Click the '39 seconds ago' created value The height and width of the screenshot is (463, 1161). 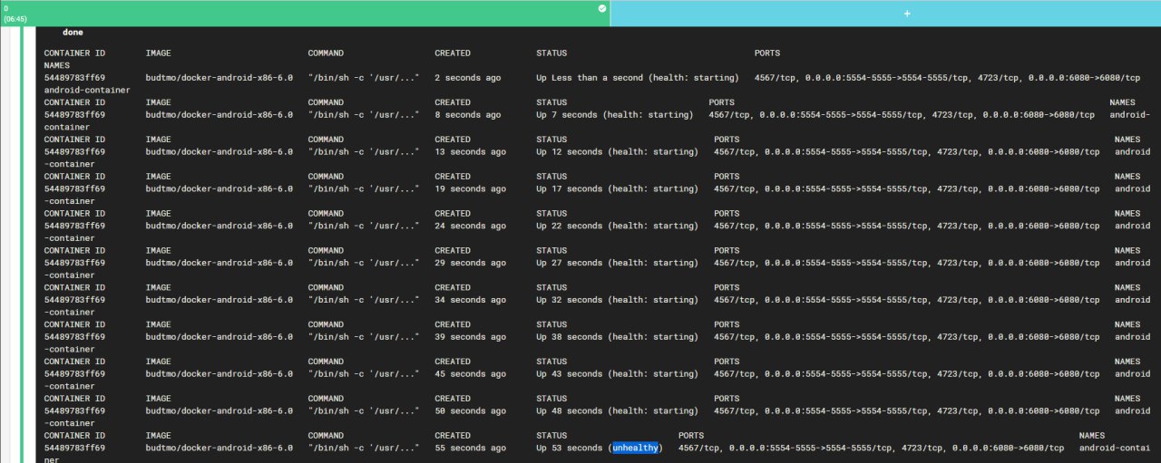(470, 337)
